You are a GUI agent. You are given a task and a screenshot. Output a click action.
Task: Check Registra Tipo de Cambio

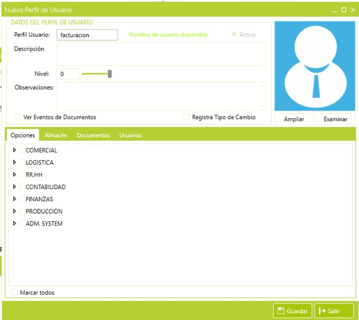186,117
